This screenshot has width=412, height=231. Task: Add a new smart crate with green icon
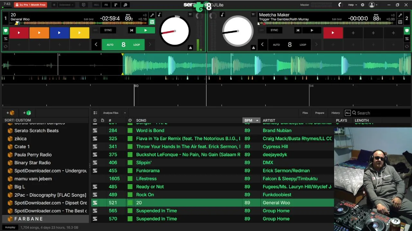[27, 113]
